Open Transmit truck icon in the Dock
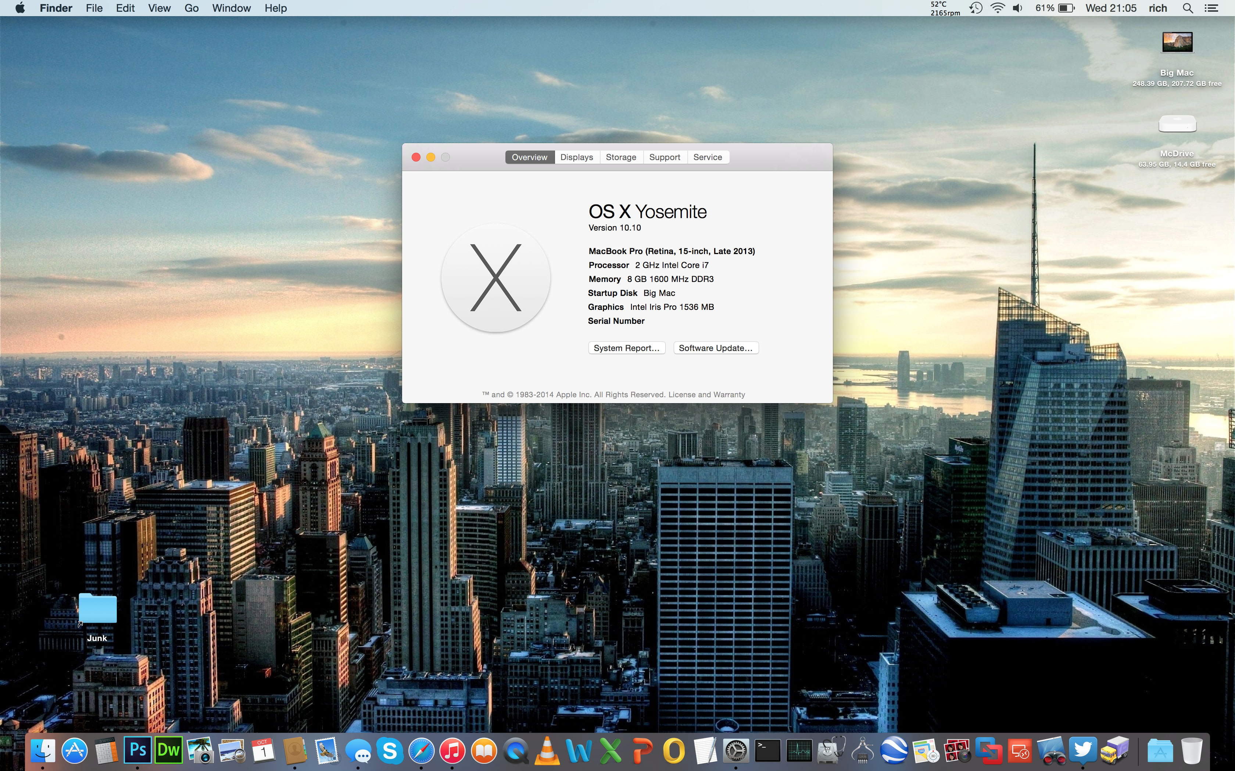1235x771 pixels. [1114, 750]
